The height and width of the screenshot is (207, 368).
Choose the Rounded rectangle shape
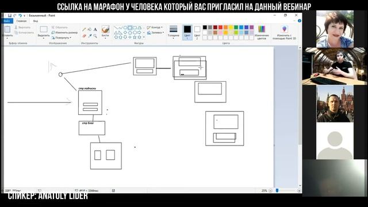coord(135,28)
